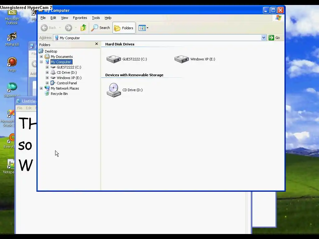Open the View menu

[x=64, y=18]
